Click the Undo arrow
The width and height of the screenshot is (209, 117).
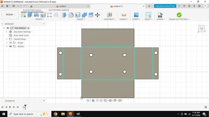18,6
